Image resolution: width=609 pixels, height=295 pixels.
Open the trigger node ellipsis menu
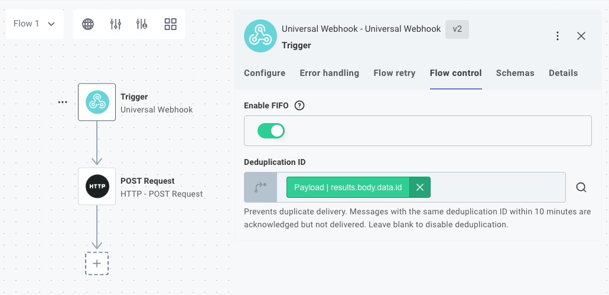63,102
